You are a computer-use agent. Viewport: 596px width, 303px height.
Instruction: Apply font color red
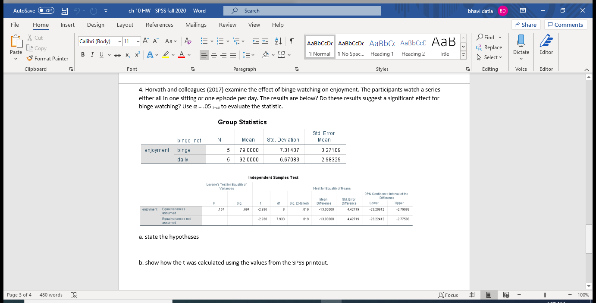(182, 55)
